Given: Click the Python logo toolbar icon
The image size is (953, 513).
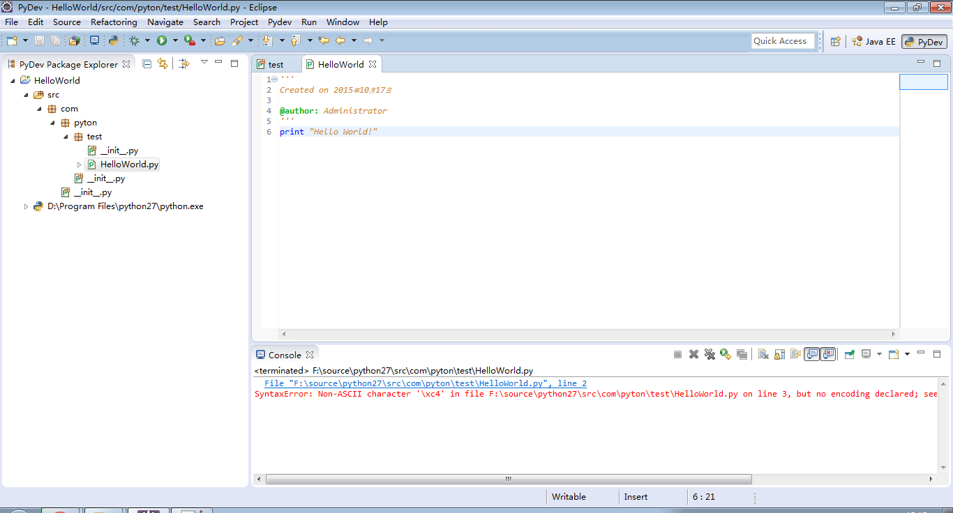Looking at the screenshot, I should coord(114,40).
